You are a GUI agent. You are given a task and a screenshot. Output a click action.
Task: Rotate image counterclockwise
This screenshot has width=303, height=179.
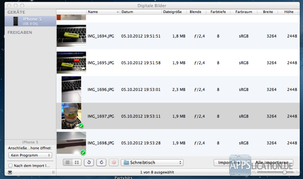click(89, 162)
